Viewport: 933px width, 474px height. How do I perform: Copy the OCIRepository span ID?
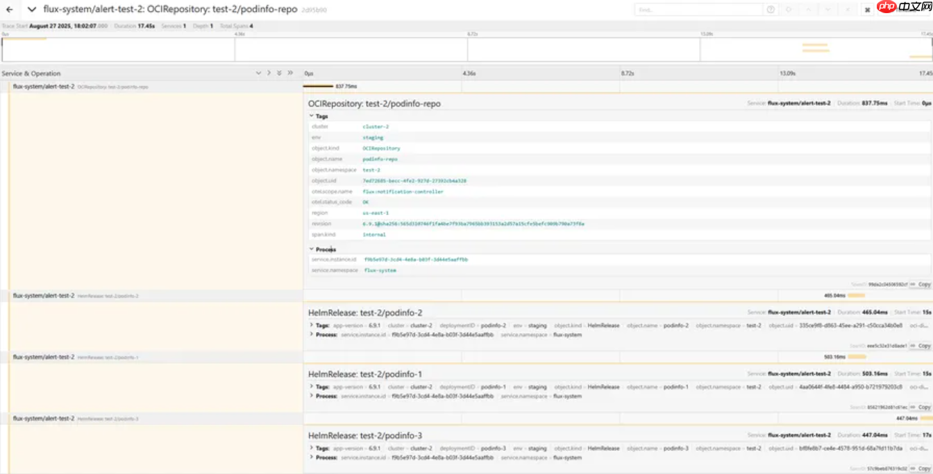click(921, 284)
